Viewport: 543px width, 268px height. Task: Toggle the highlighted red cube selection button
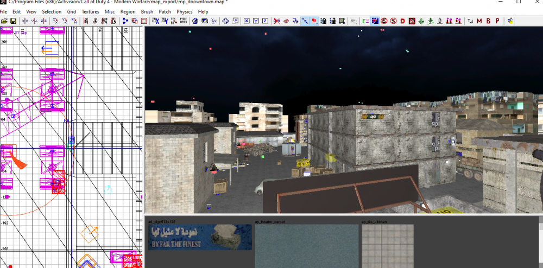tap(314, 21)
